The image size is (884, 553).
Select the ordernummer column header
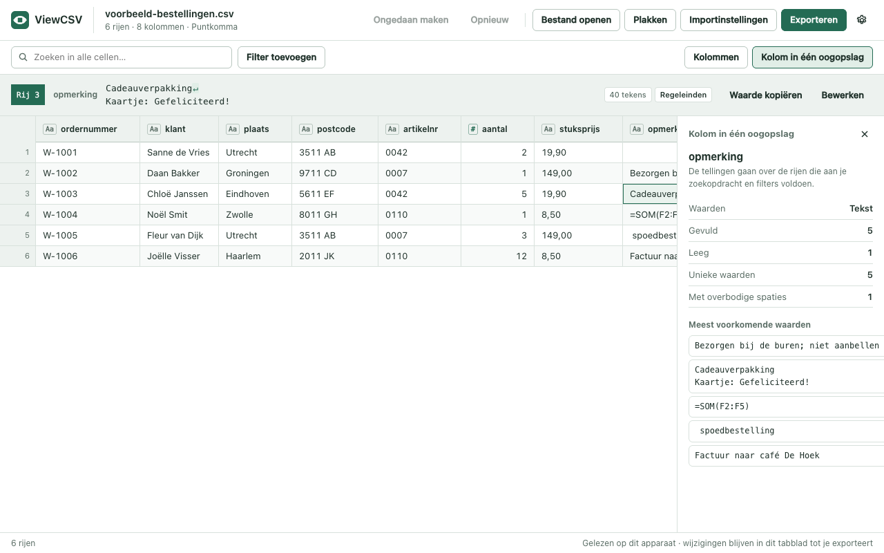pyautogui.click(x=88, y=129)
